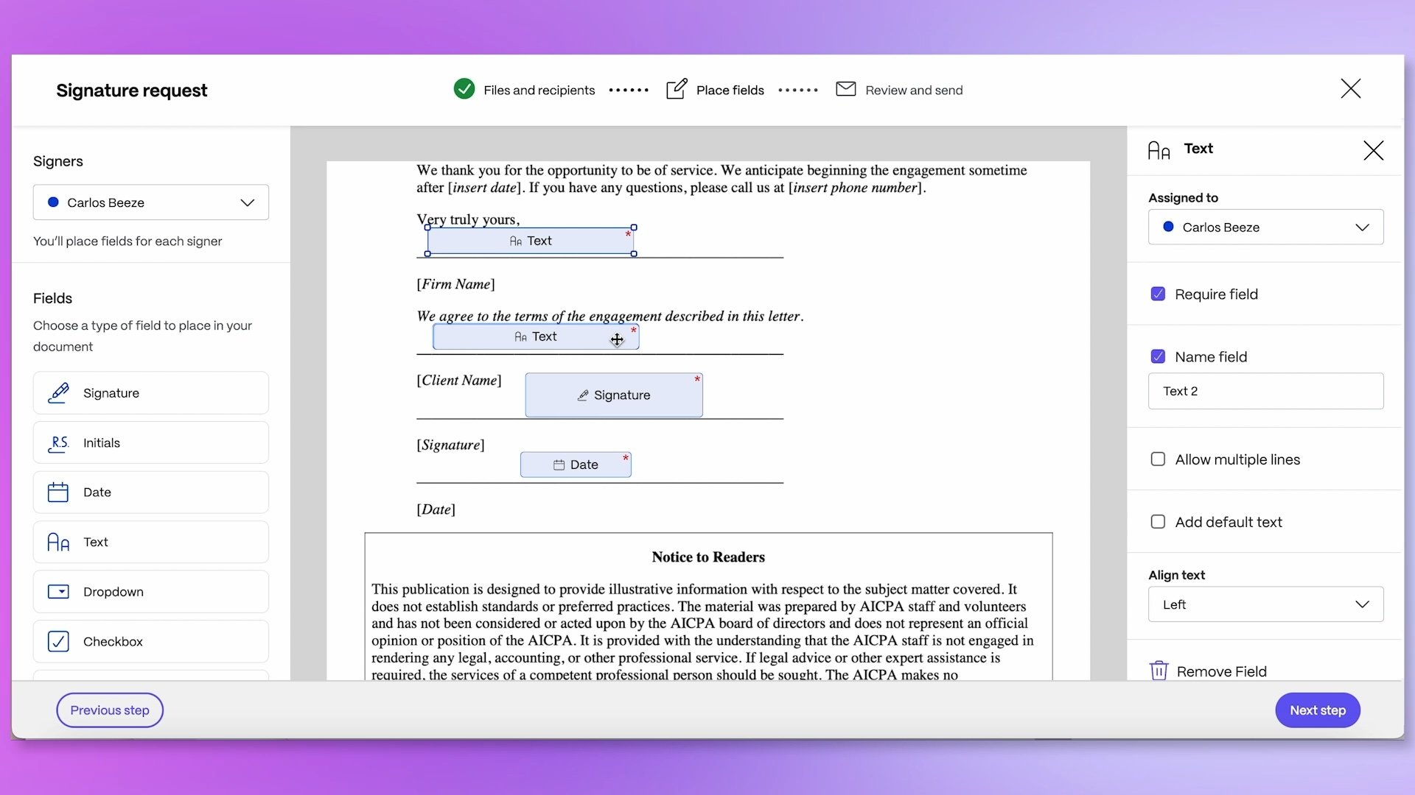Click the Next step button
The width and height of the screenshot is (1415, 795).
(x=1318, y=710)
